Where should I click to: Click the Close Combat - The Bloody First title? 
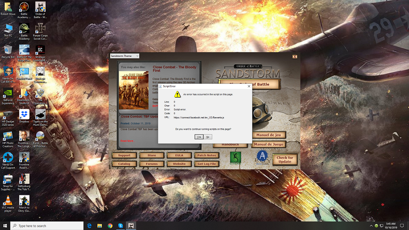tap(175, 69)
